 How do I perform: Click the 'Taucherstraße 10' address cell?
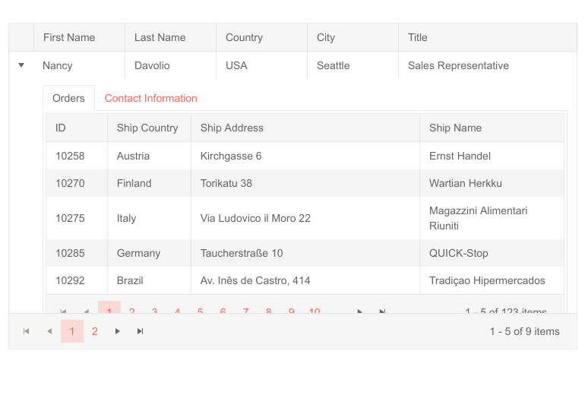coord(305,253)
